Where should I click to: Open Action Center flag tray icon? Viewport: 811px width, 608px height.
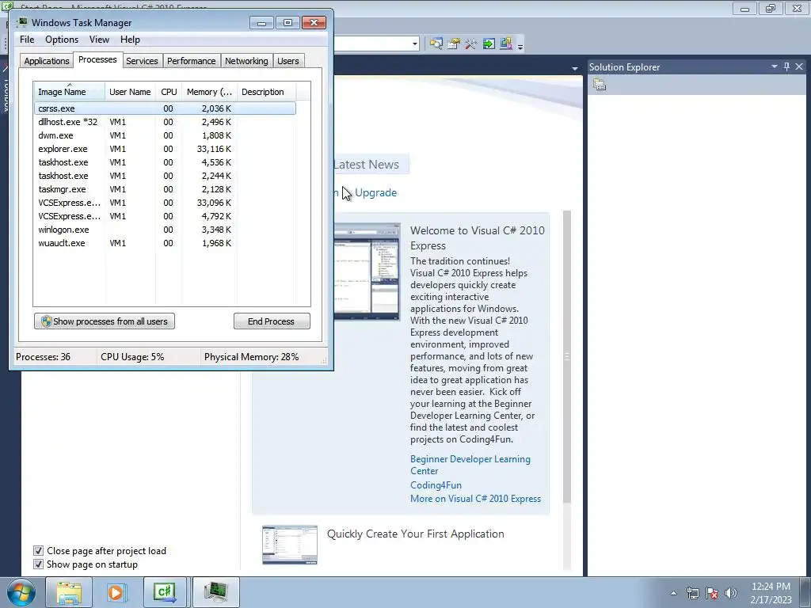tap(712, 593)
